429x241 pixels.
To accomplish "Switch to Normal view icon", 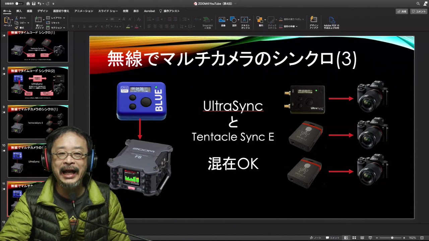I will pyautogui.click(x=346, y=238).
